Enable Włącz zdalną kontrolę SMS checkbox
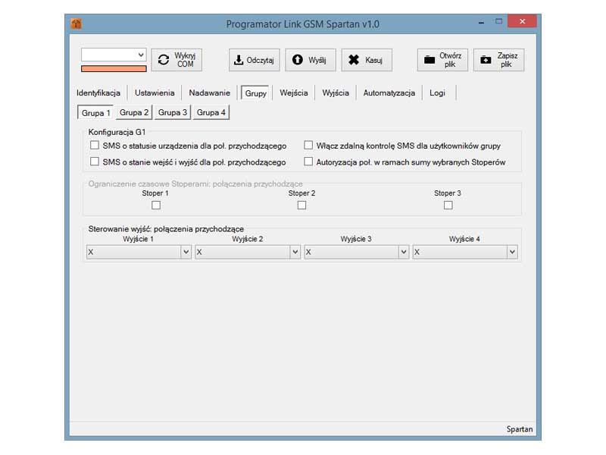The height and width of the screenshot is (455, 606). coord(308,146)
